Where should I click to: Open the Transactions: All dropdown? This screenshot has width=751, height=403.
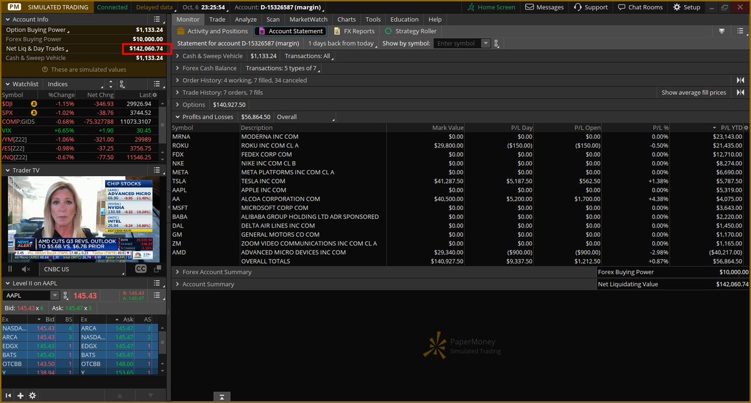point(309,56)
